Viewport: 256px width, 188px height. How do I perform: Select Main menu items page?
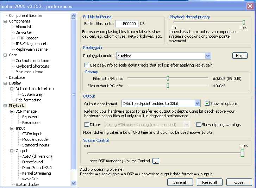30,72
